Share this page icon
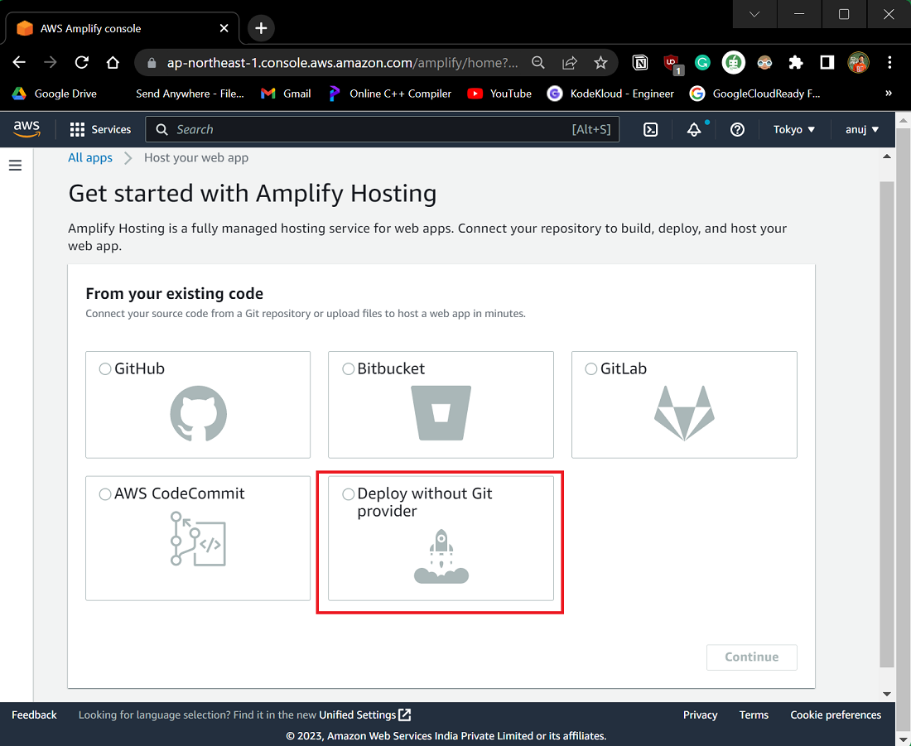This screenshot has height=746, width=911. (570, 63)
